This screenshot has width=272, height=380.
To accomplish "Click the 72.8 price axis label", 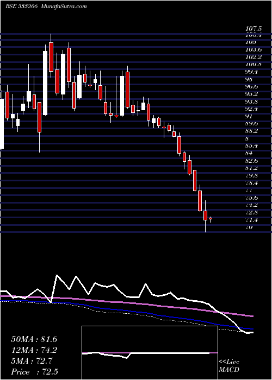I will click(252, 213).
